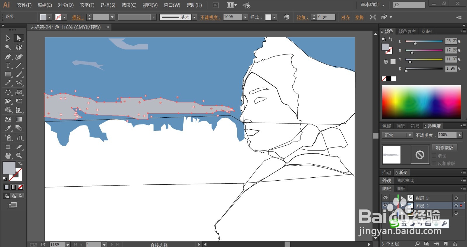Open the 正常 blending mode dropdown
Image resolution: width=467 pixels, height=247 pixels.
tap(397, 135)
